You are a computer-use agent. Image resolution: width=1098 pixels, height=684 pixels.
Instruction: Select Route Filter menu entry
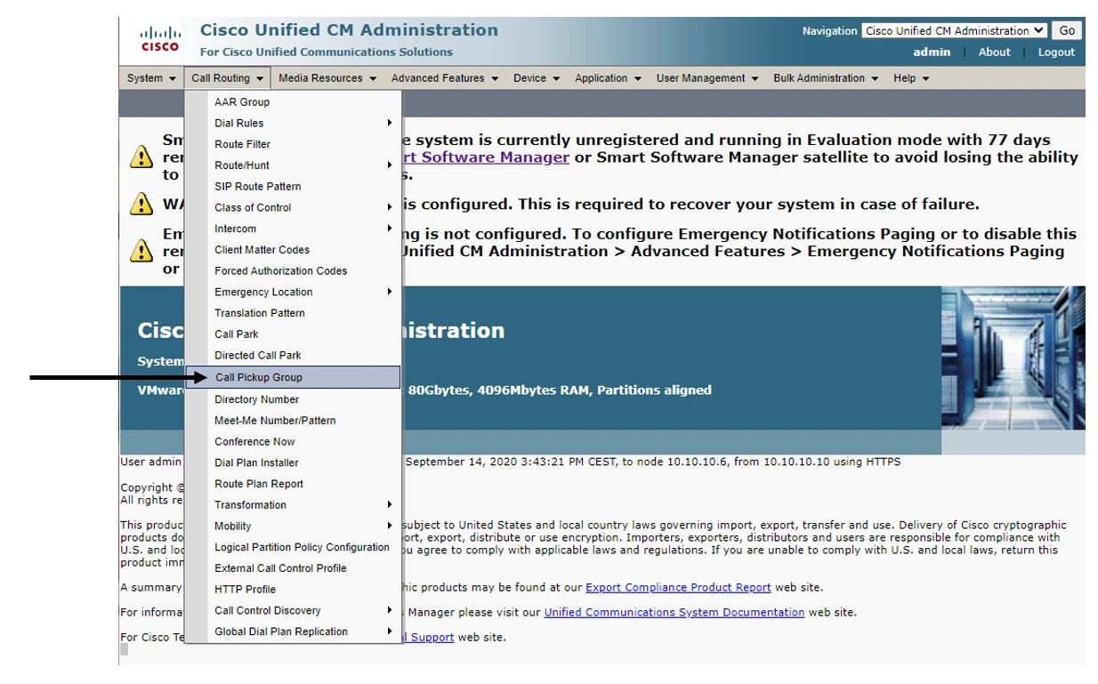(293, 144)
